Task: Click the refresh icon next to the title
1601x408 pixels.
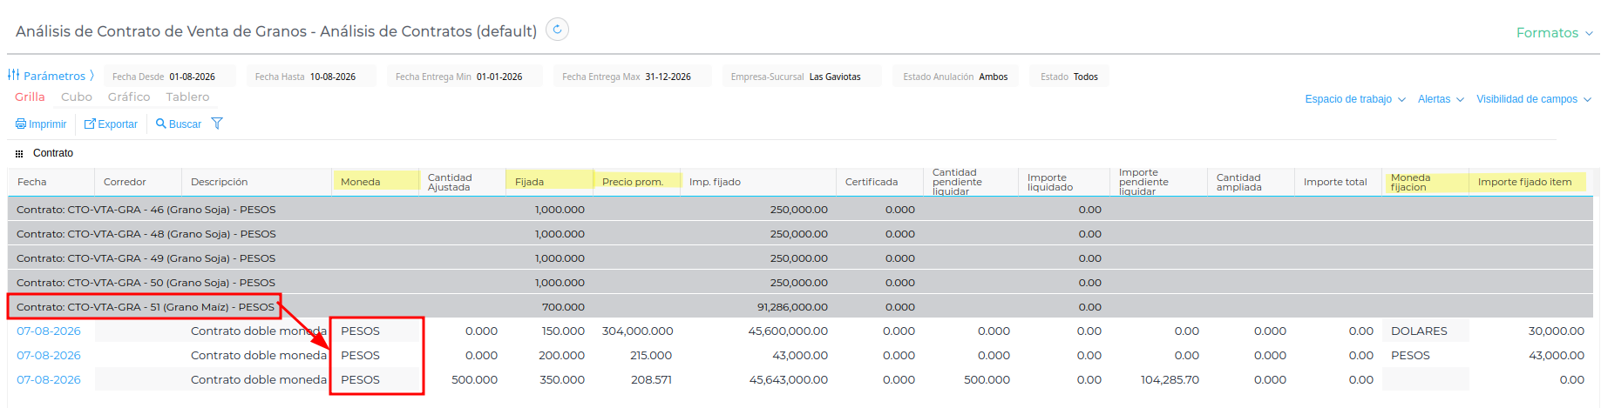Action: coord(557,30)
